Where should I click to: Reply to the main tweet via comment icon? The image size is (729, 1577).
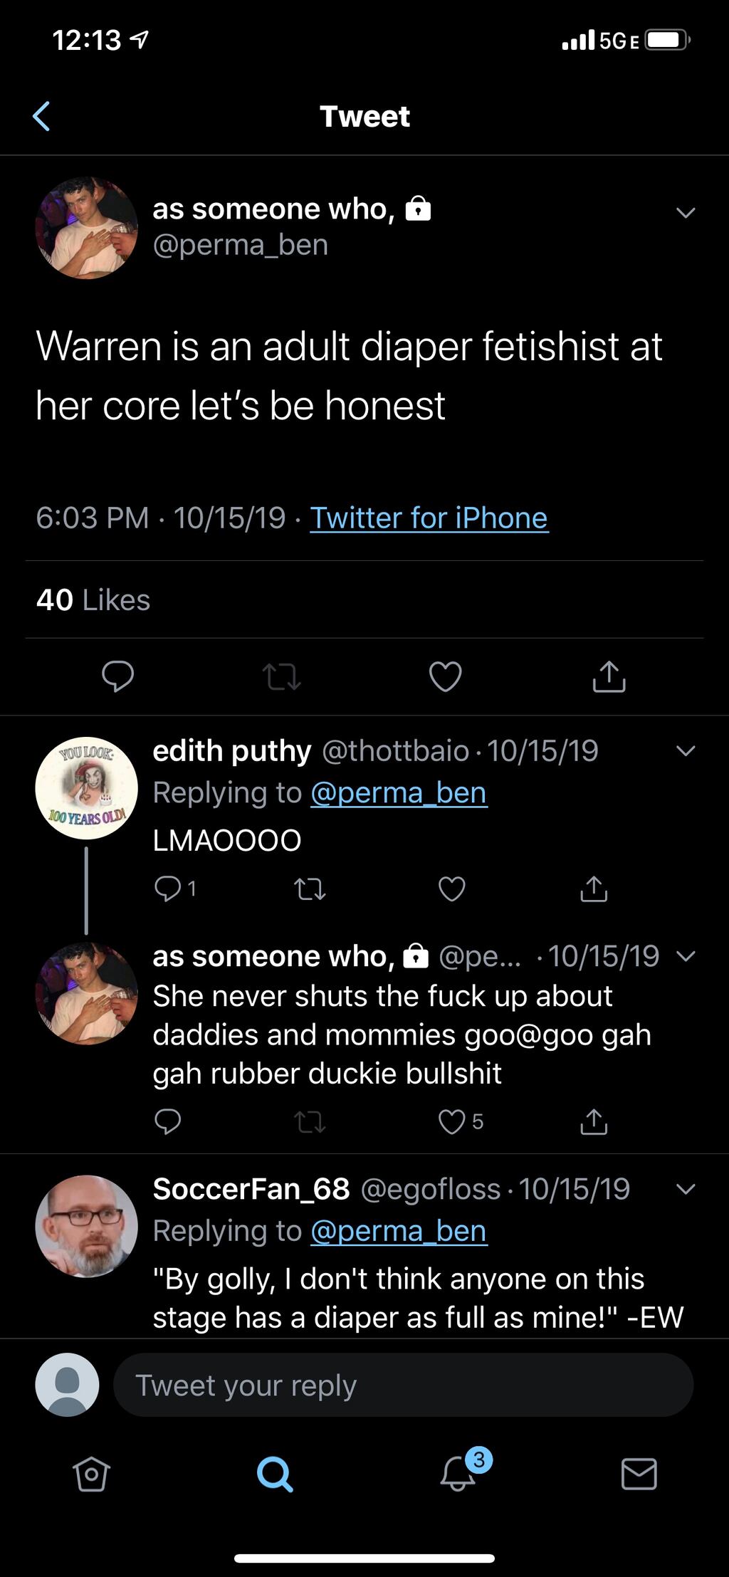coord(117,676)
